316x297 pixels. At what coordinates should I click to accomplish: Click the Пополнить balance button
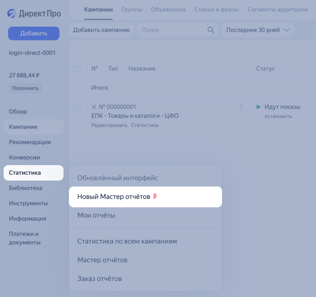pyautogui.click(x=26, y=88)
